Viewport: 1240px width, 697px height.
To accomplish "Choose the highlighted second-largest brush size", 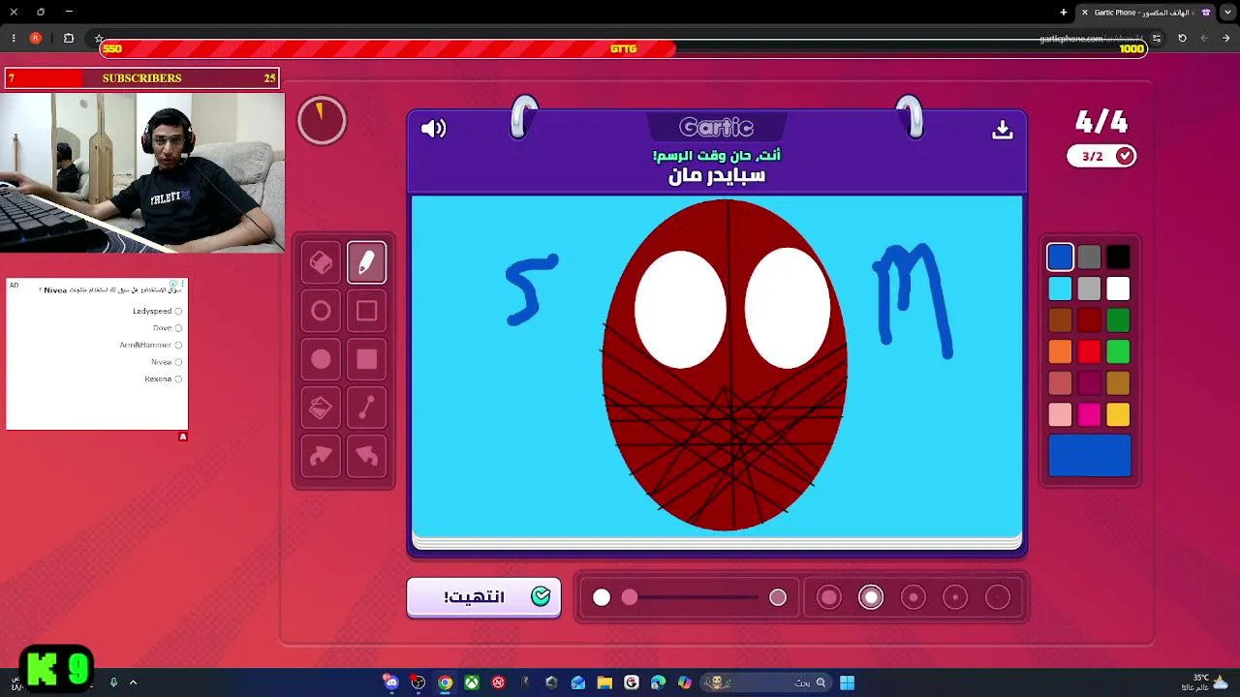I will 871,597.
